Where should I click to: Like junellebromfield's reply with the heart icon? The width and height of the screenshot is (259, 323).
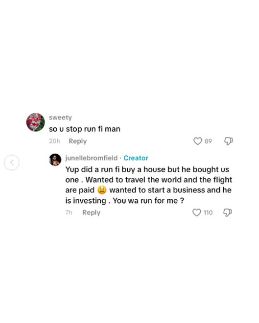(197, 213)
